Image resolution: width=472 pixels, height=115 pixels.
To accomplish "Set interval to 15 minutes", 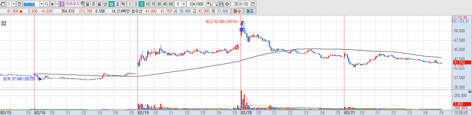I will coord(153,4).
